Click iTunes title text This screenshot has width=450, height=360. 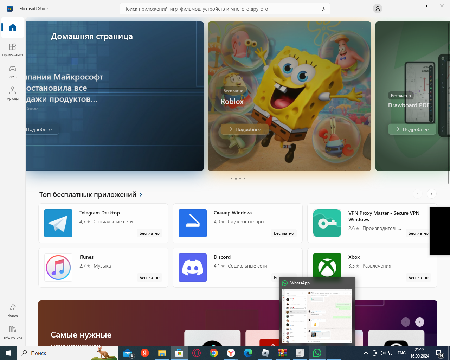coord(86,257)
